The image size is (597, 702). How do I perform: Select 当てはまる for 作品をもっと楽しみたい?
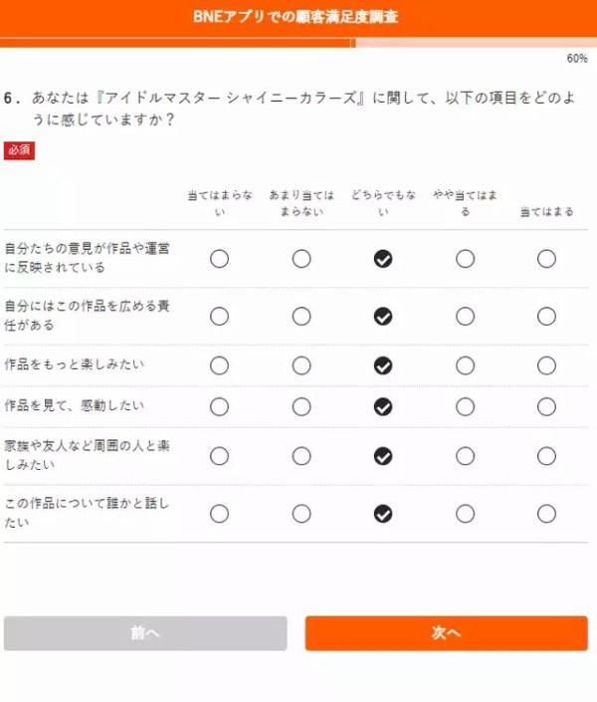tap(546, 365)
